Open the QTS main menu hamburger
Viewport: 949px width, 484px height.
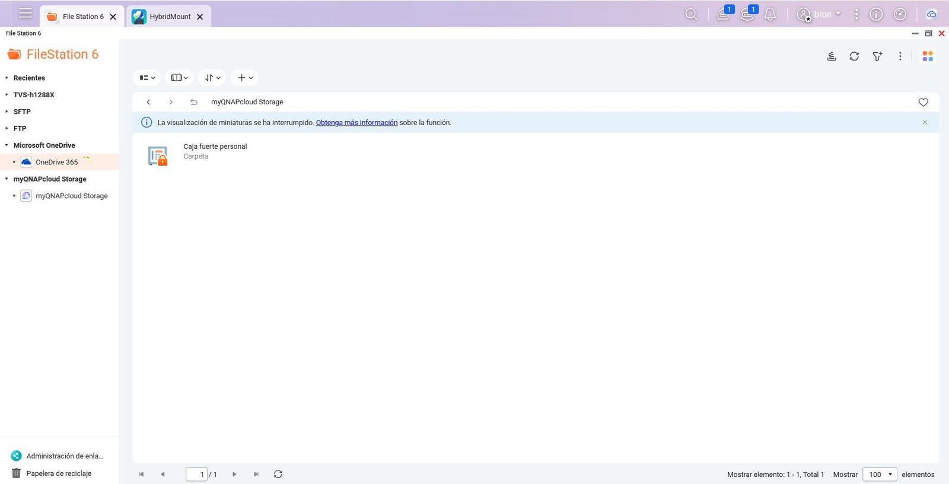point(26,13)
